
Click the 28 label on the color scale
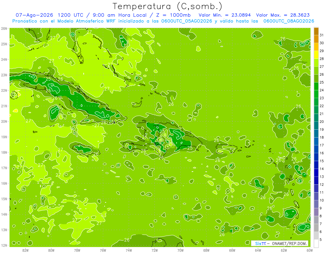click(x=322, y=59)
